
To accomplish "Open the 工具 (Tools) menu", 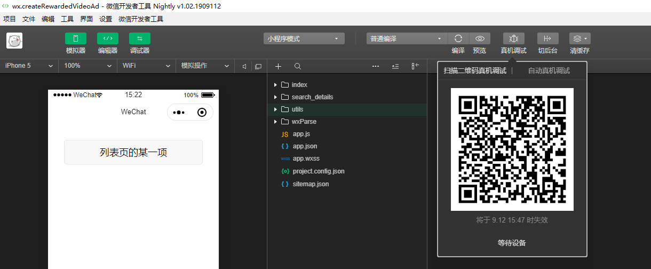I will click(x=67, y=19).
